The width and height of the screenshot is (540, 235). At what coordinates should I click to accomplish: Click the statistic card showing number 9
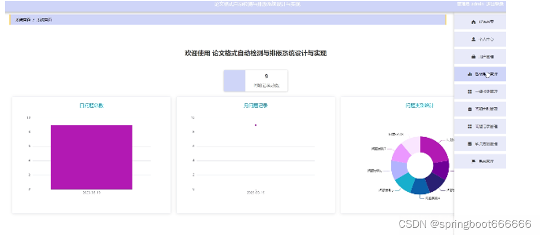pyautogui.click(x=255, y=81)
